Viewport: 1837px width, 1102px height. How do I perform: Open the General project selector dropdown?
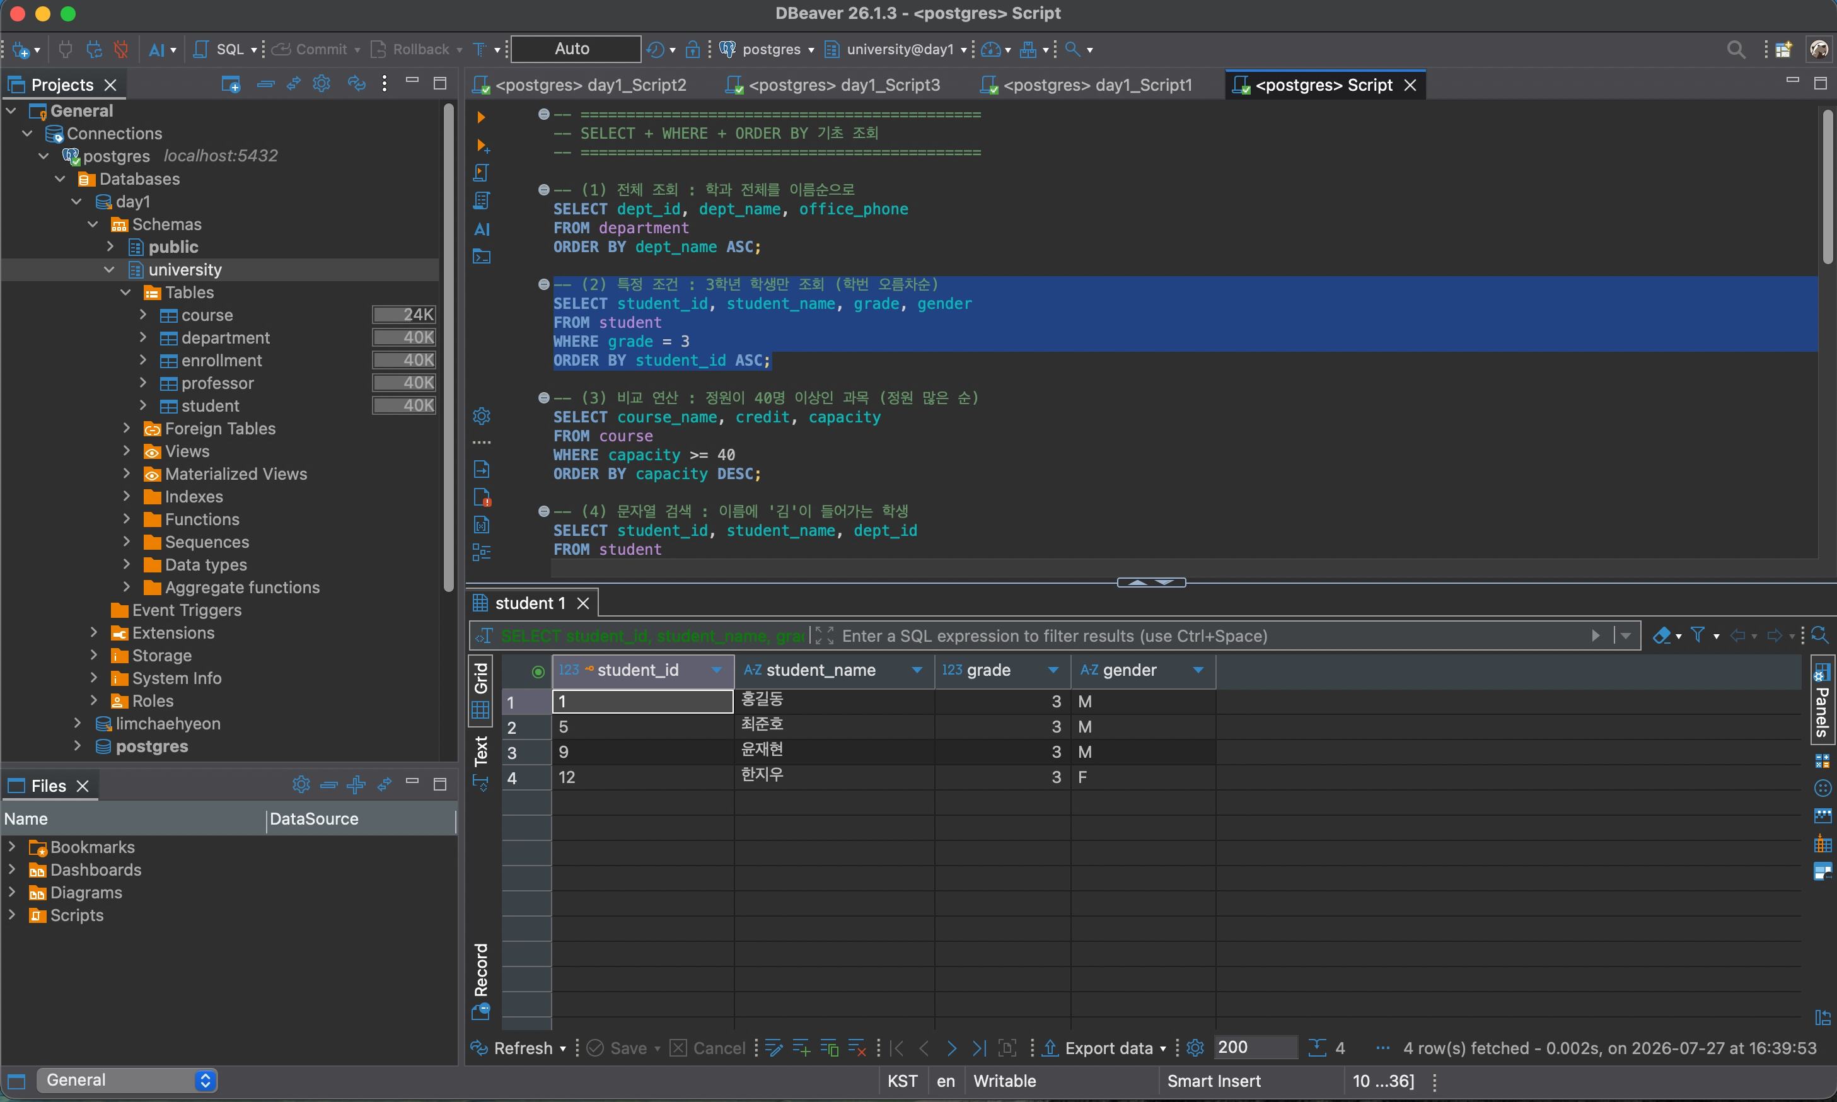point(127,1081)
